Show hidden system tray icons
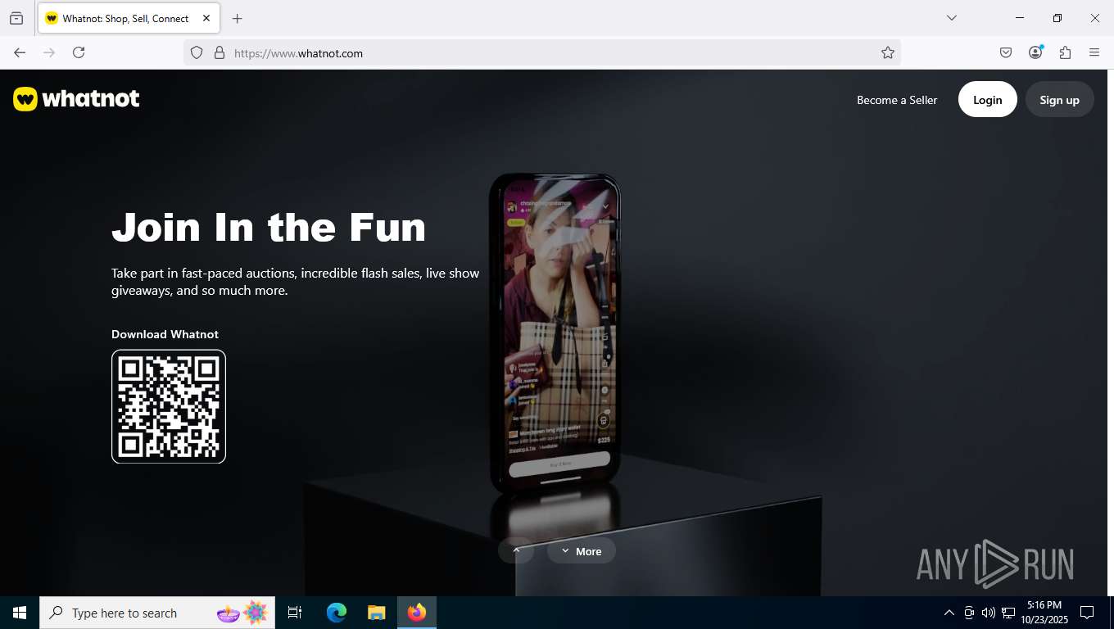The image size is (1114, 629). 949,613
